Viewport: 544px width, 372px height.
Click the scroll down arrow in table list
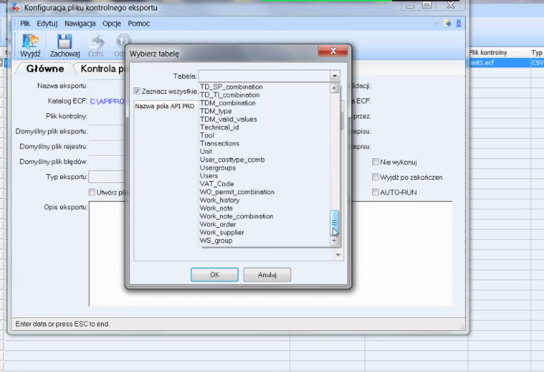pyautogui.click(x=334, y=241)
